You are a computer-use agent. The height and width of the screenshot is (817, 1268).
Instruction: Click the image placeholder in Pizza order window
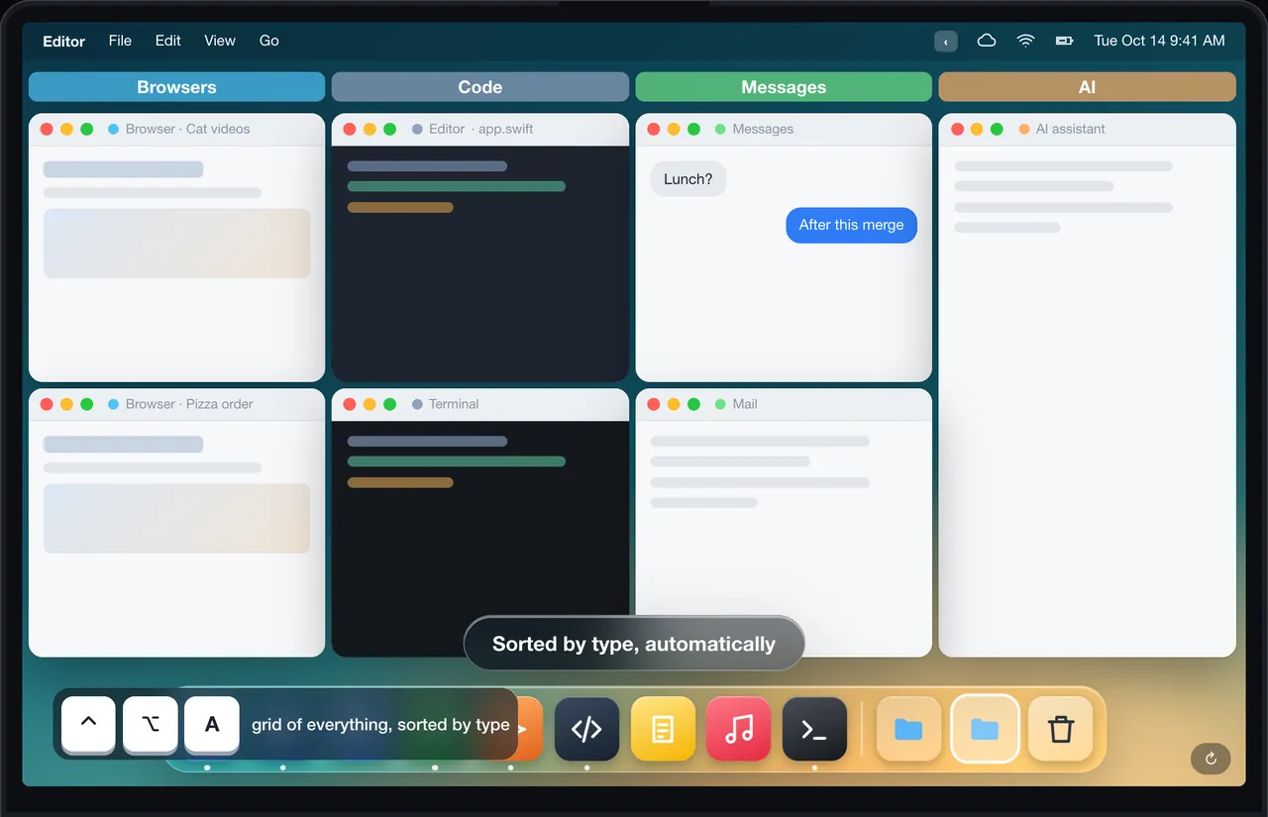click(177, 518)
